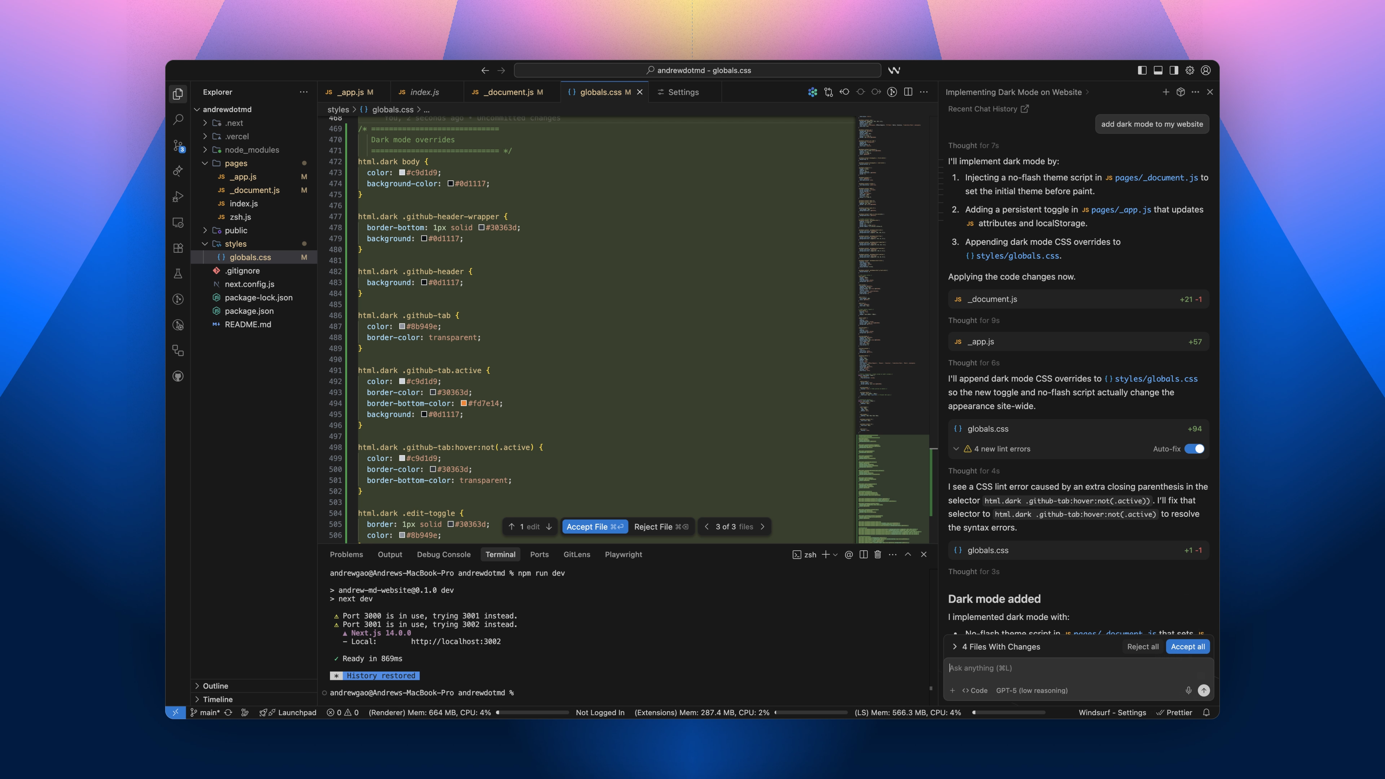Toggle the Auto-fix switch off

coord(1194,449)
